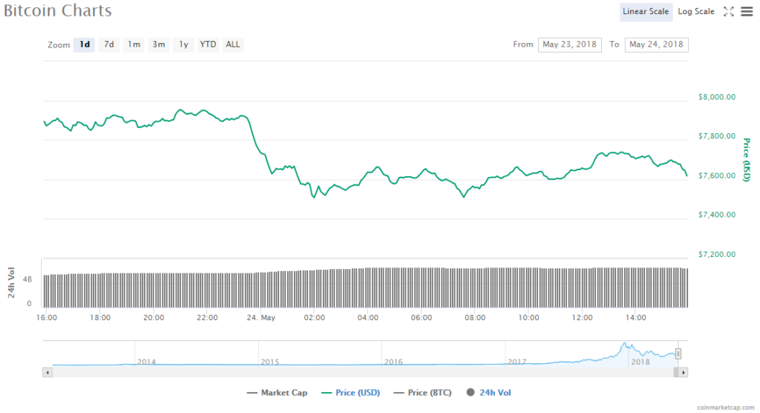This screenshot has height=413, width=760.
Task: Switch to Log Scale
Action: coord(696,11)
